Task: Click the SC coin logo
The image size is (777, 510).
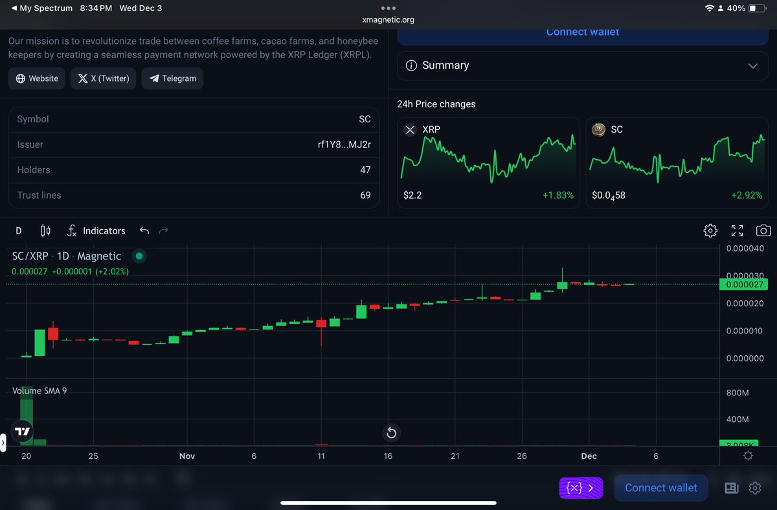Action: coord(599,129)
